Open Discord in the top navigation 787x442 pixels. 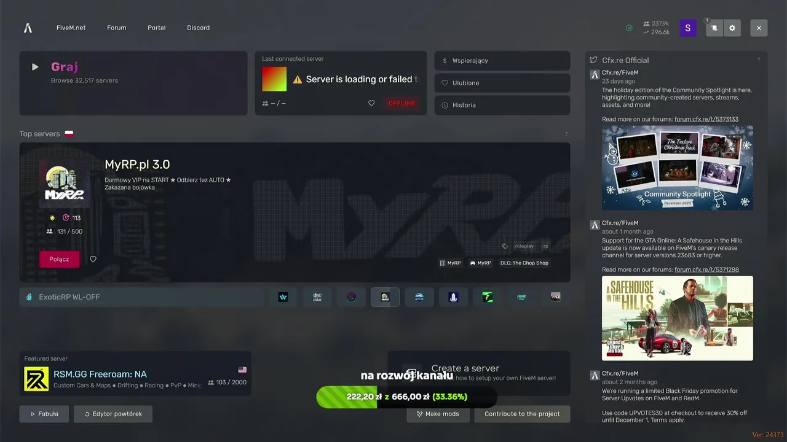[x=199, y=28]
